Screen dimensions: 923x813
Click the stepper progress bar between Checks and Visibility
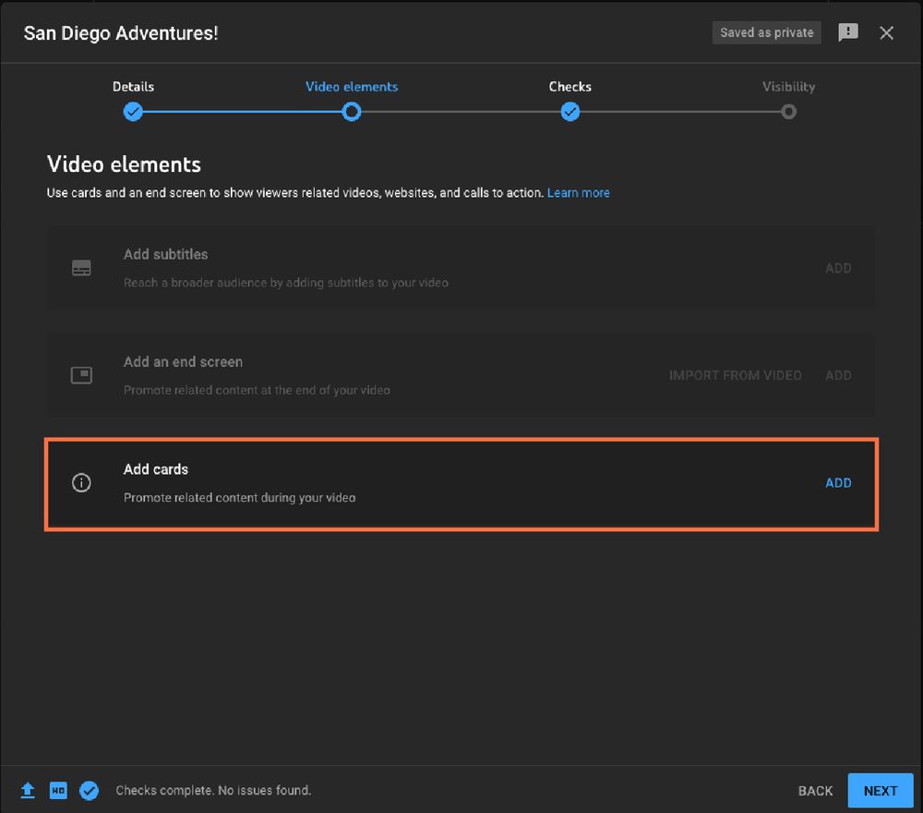(679, 112)
